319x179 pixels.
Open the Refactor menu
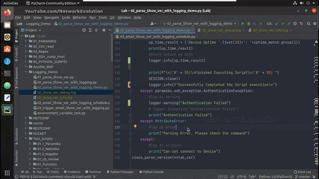[80, 18]
